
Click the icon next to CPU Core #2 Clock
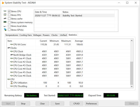(x=11, y=62)
